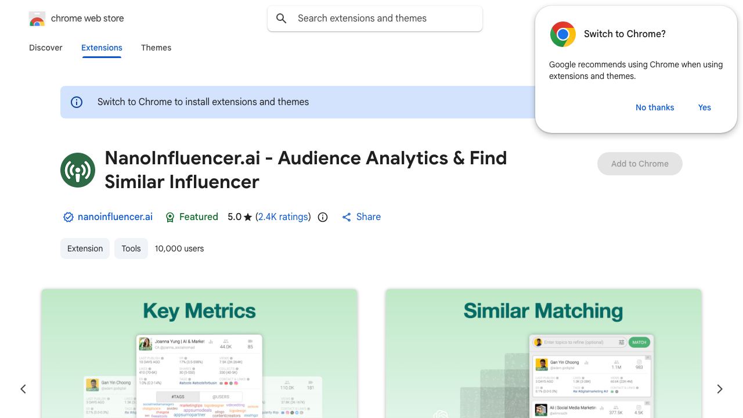Click the search magnifier icon

pos(282,19)
